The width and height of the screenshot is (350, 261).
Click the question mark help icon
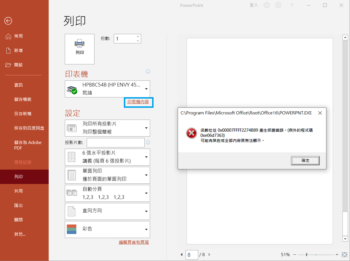click(x=292, y=5)
